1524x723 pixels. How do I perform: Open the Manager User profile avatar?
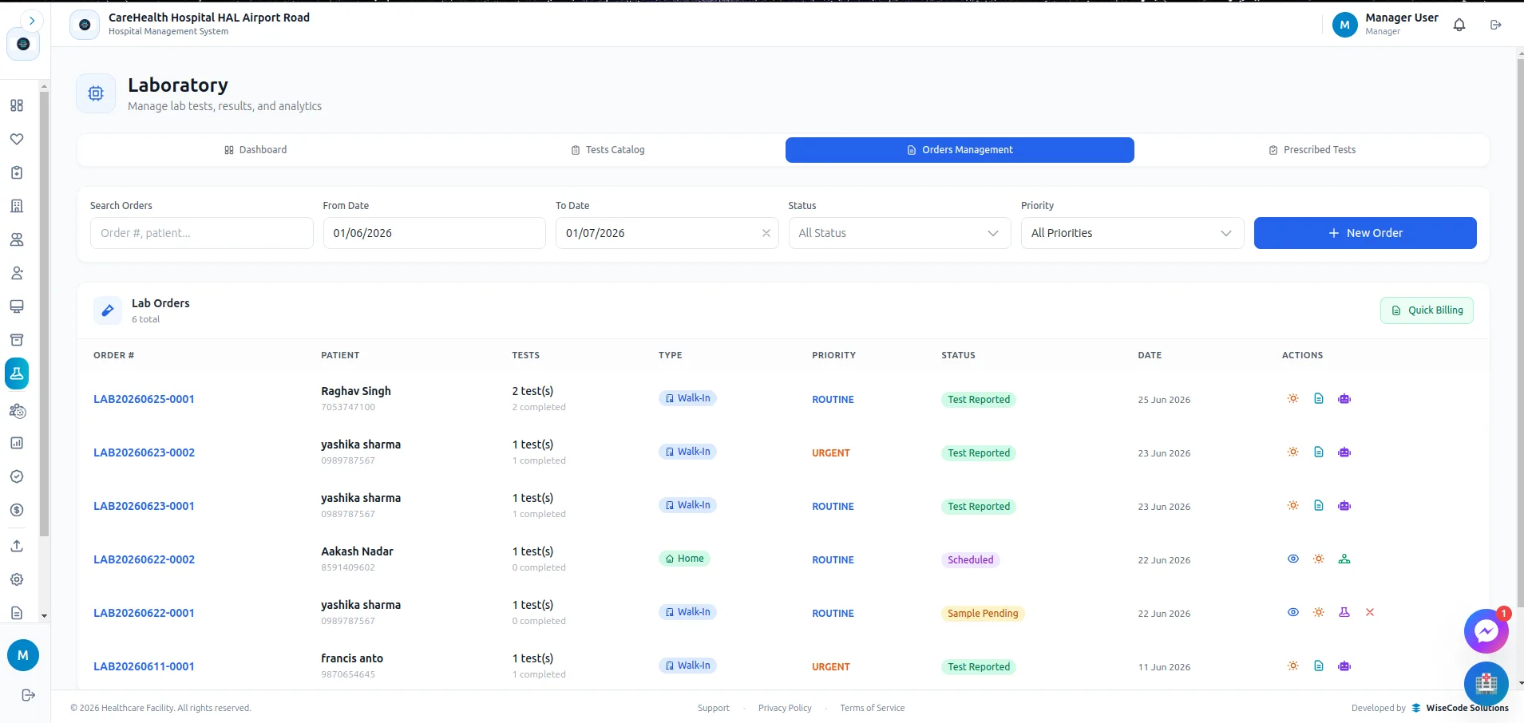[1345, 25]
